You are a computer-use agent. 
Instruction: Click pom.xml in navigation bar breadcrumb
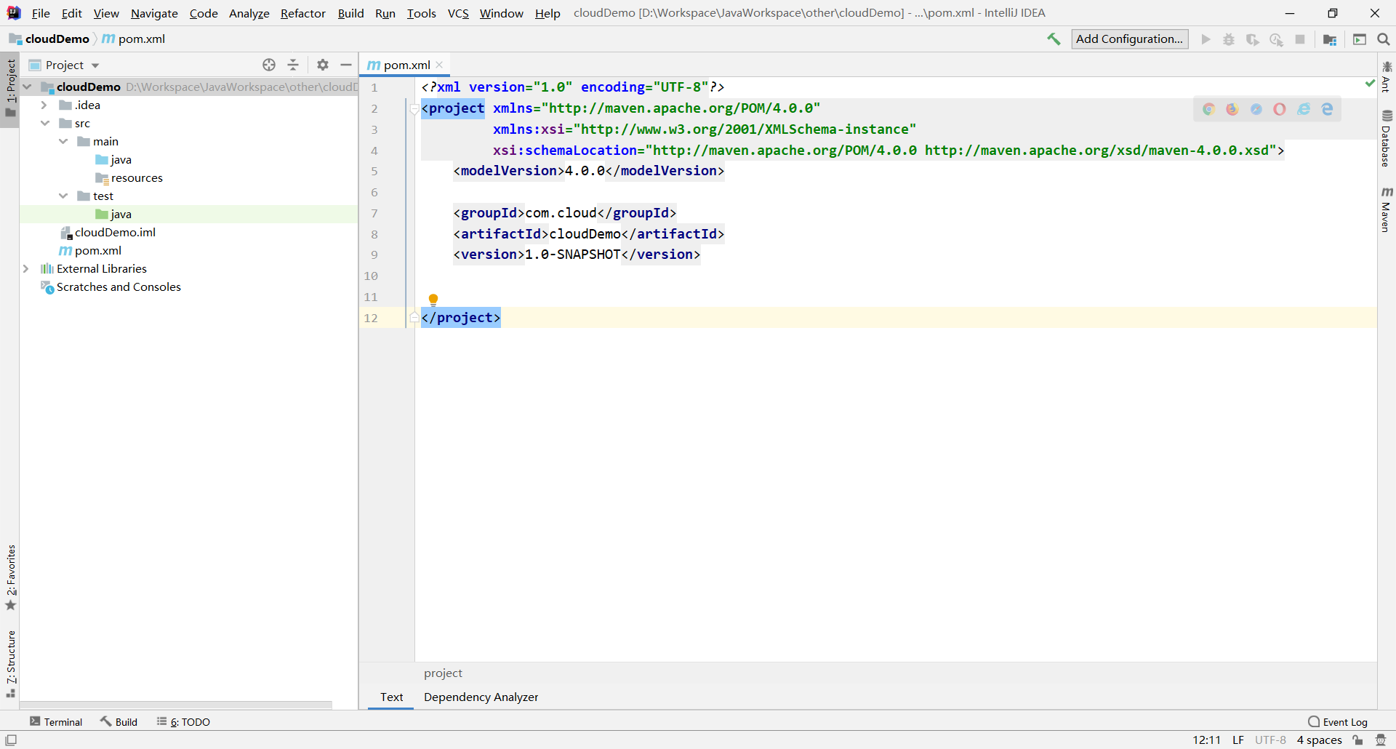click(x=134, y=39)
